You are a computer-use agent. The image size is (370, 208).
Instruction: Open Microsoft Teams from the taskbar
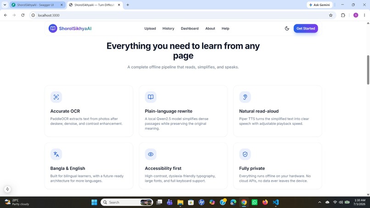169,202
